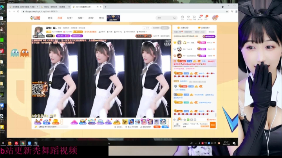Select the rocket gift icon
Screen dimensions: 282x158
click(131, 122)
